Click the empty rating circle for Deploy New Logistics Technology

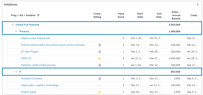tap(99, 85)
